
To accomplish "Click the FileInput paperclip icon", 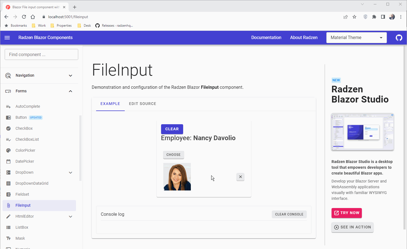I will [x=9, y=205].
